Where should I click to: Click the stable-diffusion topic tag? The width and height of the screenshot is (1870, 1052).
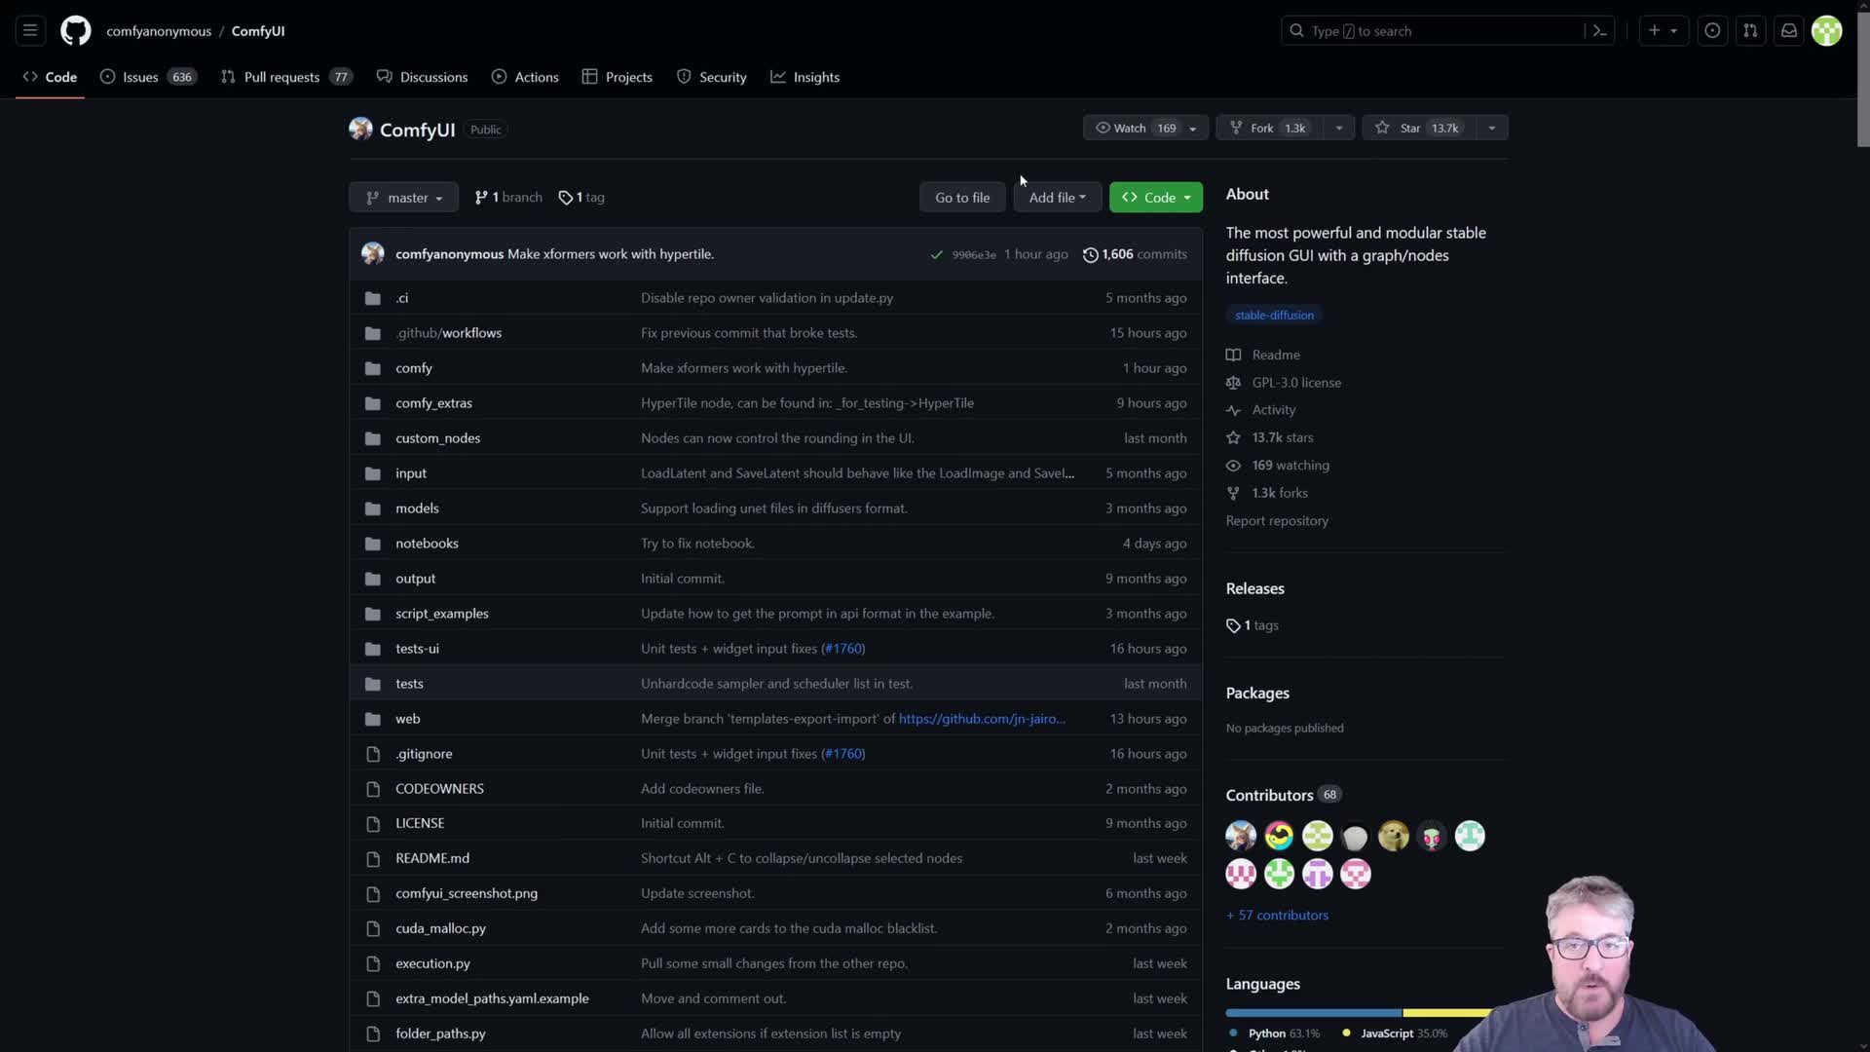click(1274, 316)
